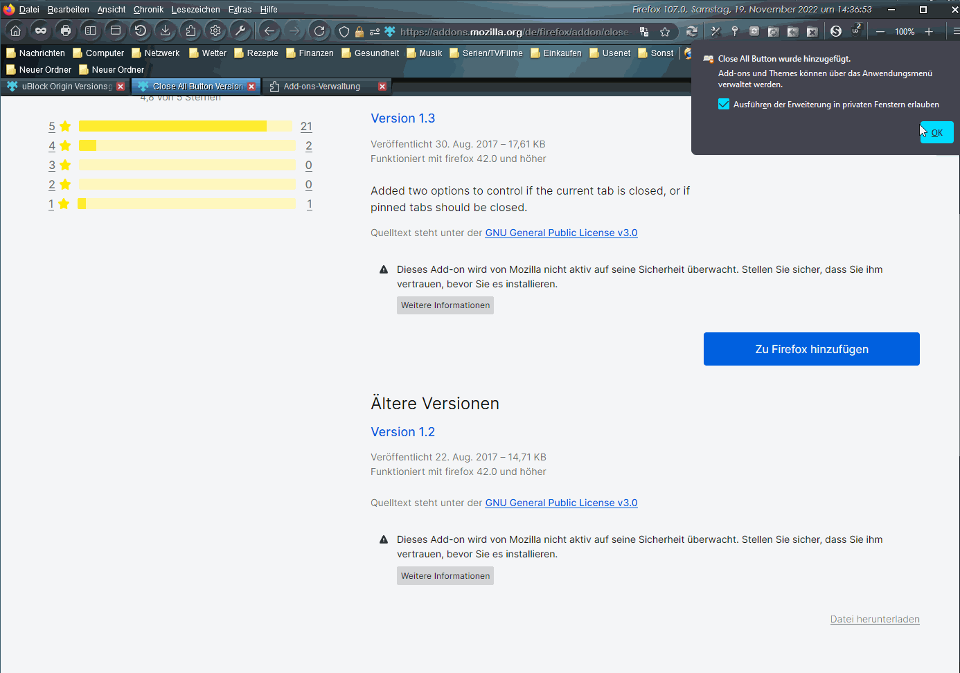Click the crossed tools toolbar icon
The image size is (960, 673).
[x=715, y=31]
